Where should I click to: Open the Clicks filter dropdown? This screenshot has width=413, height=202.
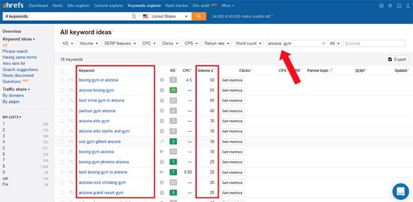(170, 43)
